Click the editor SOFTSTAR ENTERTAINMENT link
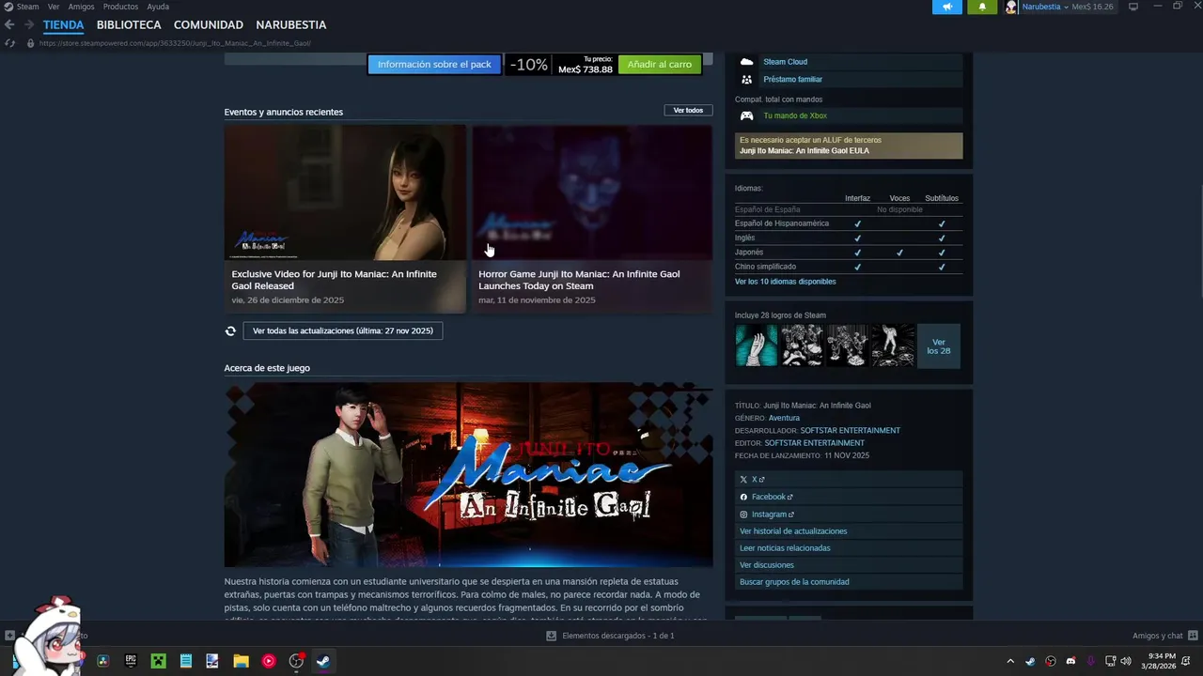The height and width of the screenshot is (676, 1203). coord(814,443)
